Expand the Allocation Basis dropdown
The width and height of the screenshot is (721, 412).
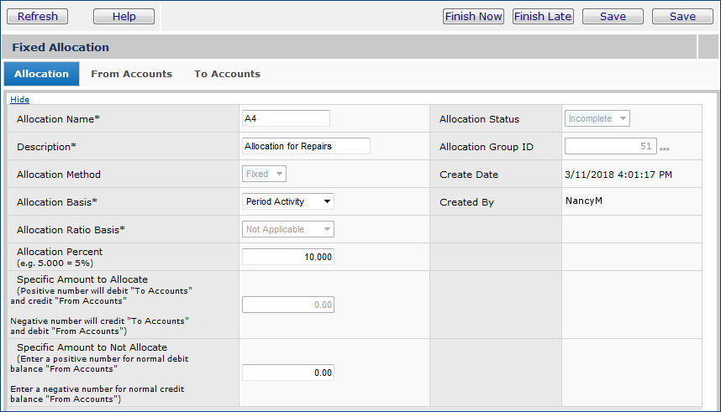click(287, 201)
